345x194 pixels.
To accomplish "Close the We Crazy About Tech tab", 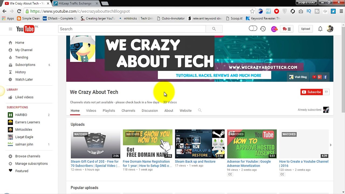I will click(48, 4).
